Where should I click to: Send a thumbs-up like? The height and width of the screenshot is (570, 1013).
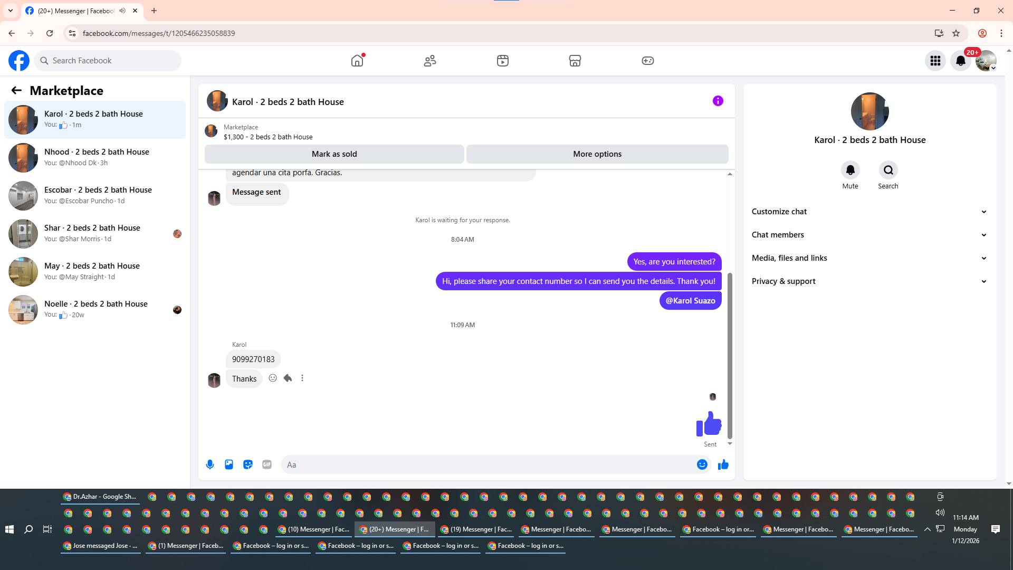coord(723,464)
